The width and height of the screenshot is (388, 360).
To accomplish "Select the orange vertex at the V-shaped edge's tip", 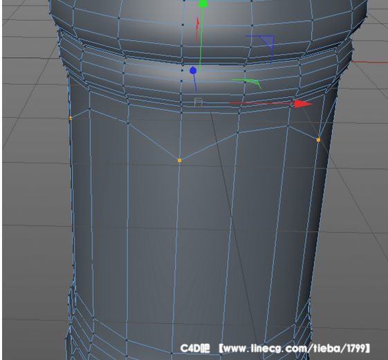I will (179, 161).
